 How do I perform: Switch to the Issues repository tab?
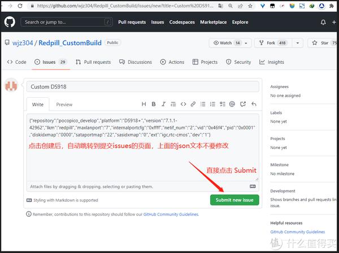tap(51, 62)
